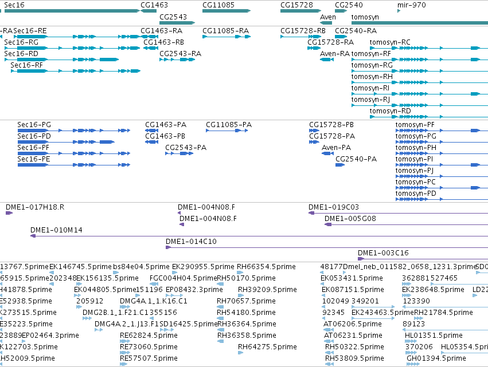Select EST EK290955.5prime
The height and width of the screenshot is (367, 488).
click(203, 267)
